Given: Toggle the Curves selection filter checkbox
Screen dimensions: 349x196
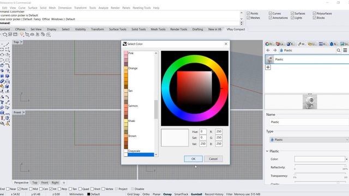Looking at the screenshot, I should click(x=270, y=13).
